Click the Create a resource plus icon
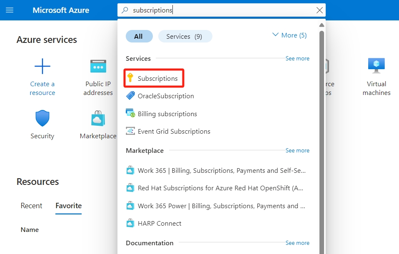The image size is (399, 254). pyautogui.click(x=42, y=66)
